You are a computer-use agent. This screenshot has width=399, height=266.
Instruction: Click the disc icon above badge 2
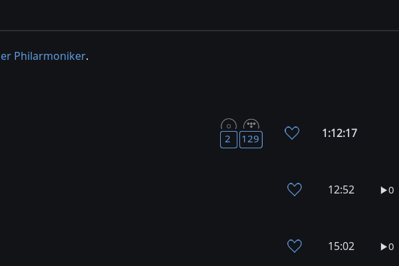pyautogui.click(x=228, y=124)
